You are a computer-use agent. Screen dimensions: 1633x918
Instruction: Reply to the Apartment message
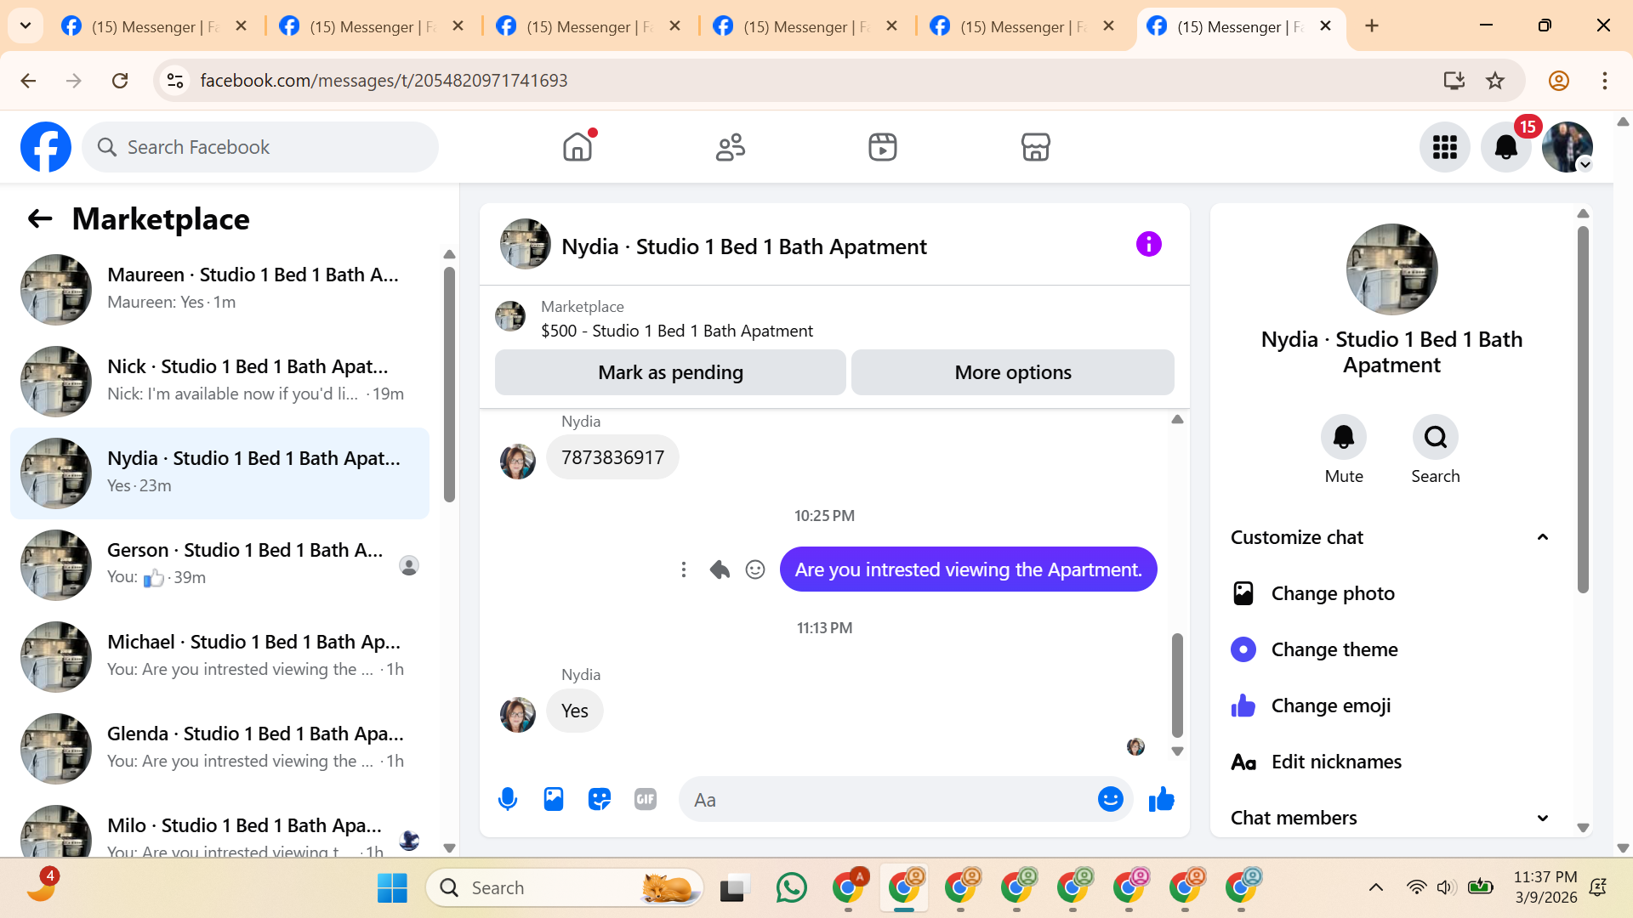coord(720,569)
